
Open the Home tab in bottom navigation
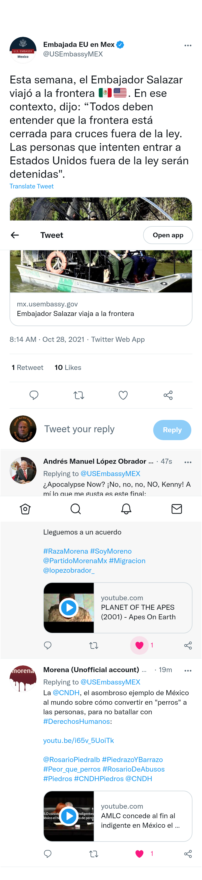point(25,509)
